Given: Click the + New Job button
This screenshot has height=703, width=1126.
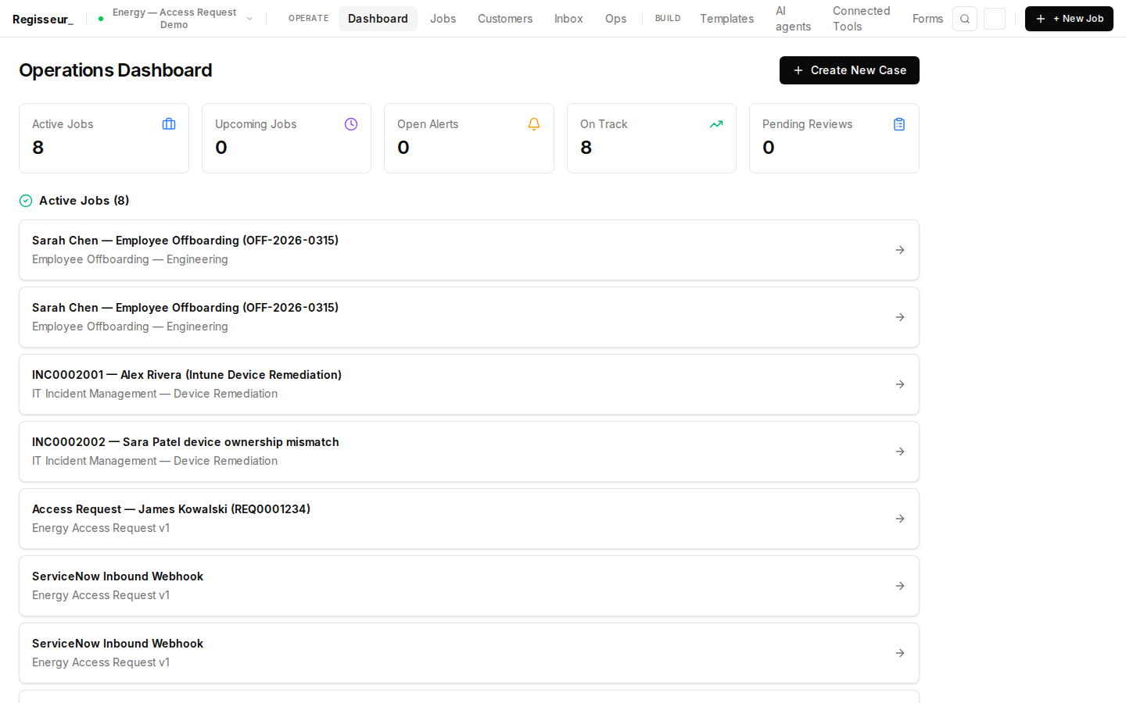Looking at the screenshot, I should 1069,19.
